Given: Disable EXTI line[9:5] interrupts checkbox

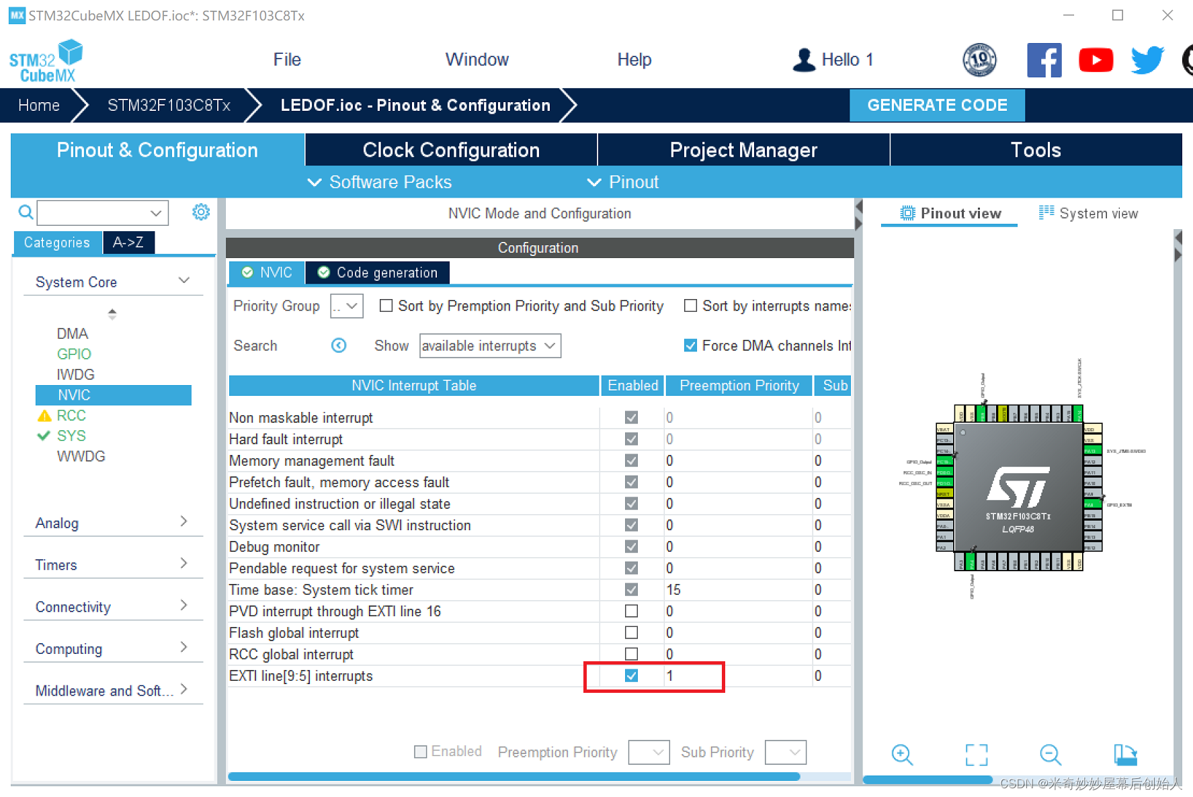Looking at the screenshot, I should tap(631, 675).
